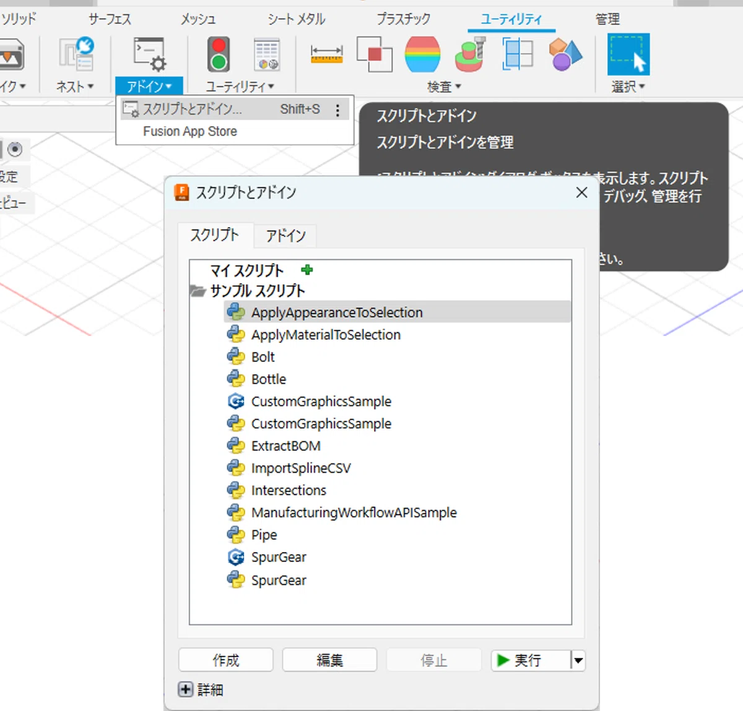Click the disabled 停止 button
The image size is (743, 711).
(433, 660)
